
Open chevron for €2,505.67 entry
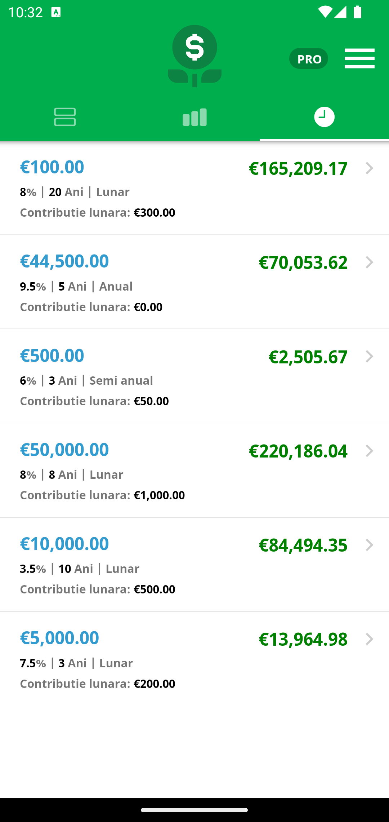pos(369,357)
